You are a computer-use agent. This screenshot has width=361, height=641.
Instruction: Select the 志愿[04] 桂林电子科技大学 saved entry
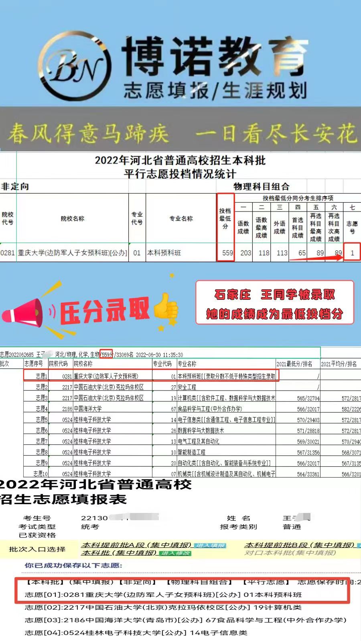coord(136,633)
